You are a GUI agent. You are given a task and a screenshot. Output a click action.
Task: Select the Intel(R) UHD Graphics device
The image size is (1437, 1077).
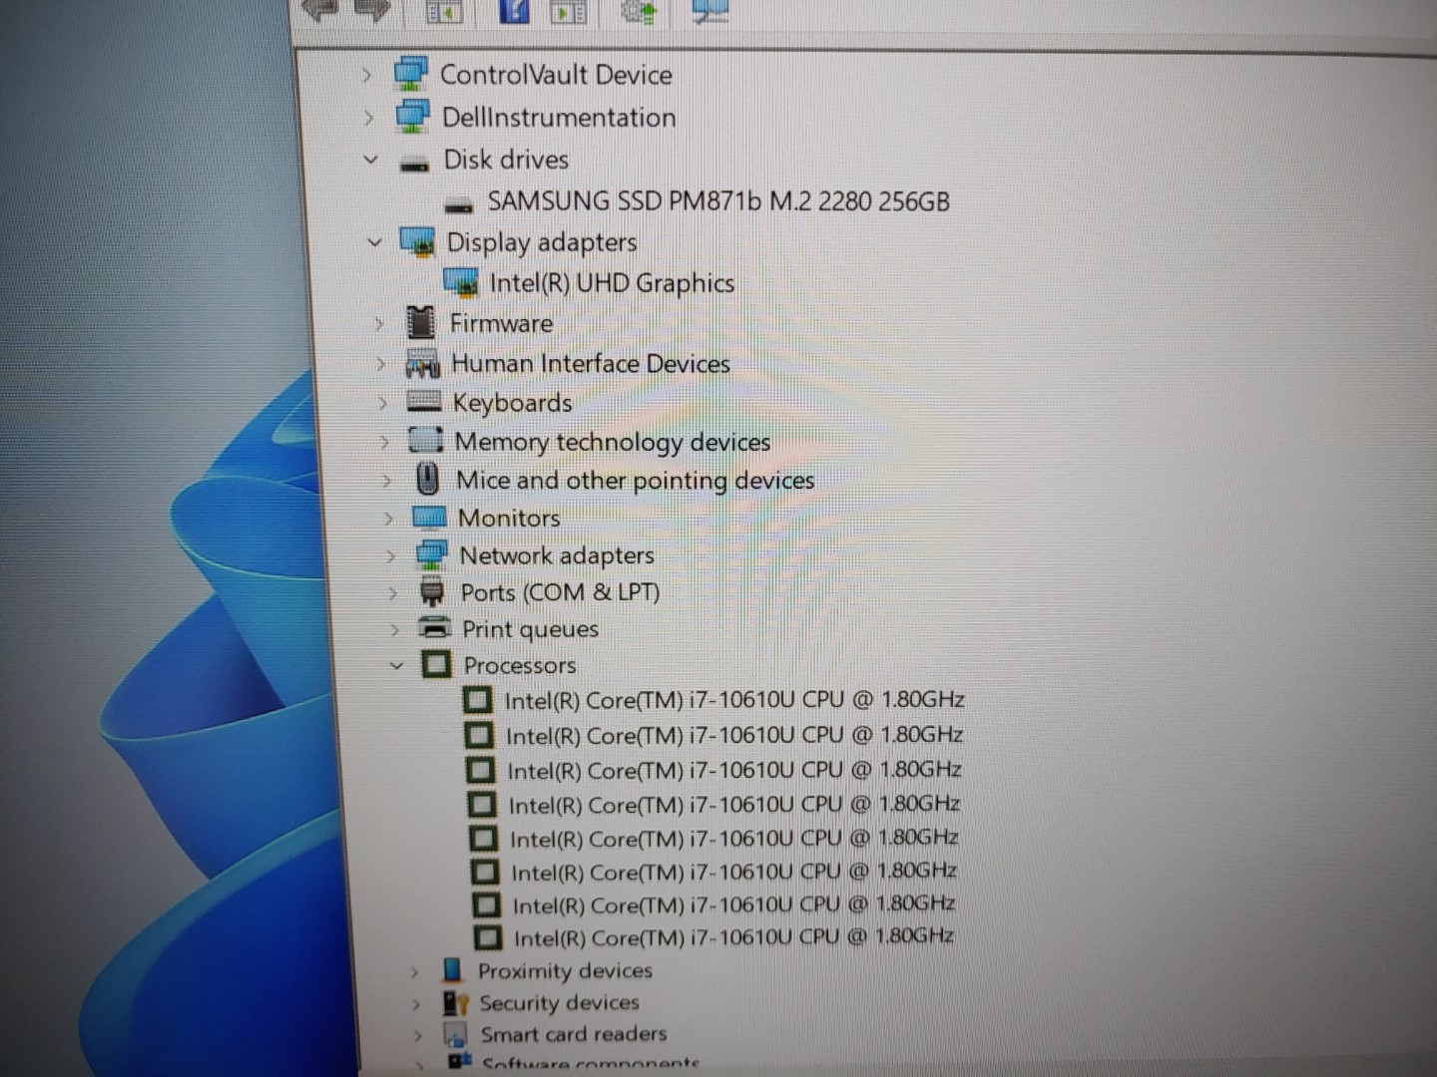[612, 283]
